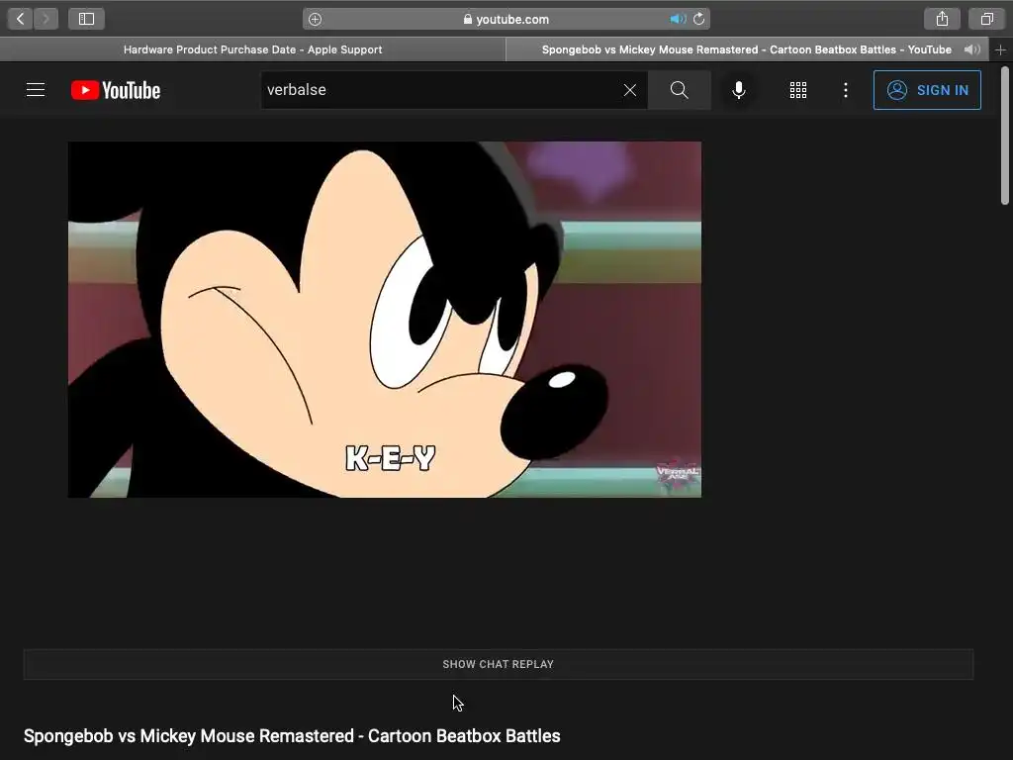
Task: Open the YouTube hamburger guide menu
Action: (36, 90)
